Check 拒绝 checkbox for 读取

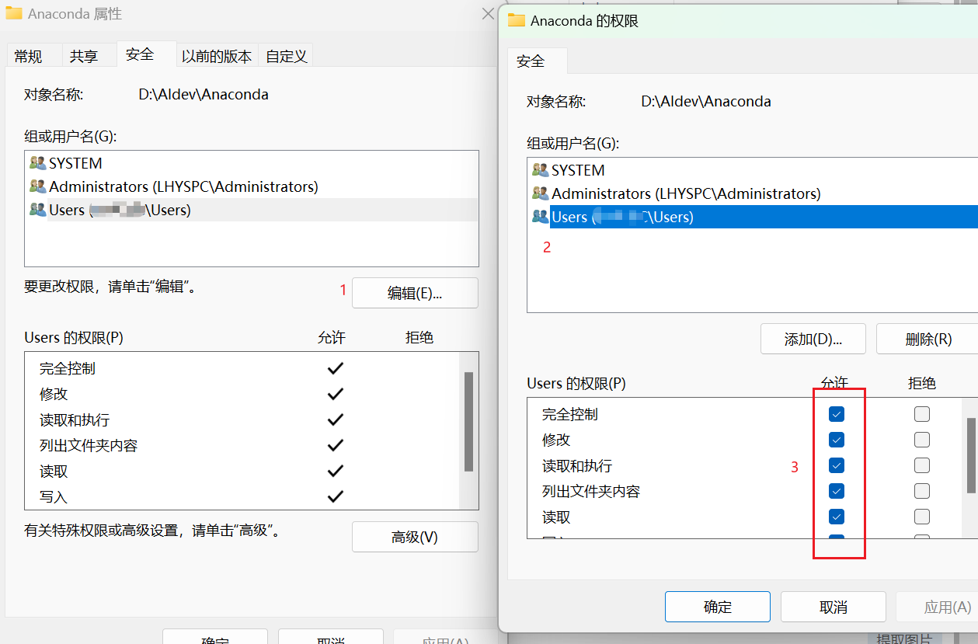point(922,517)
